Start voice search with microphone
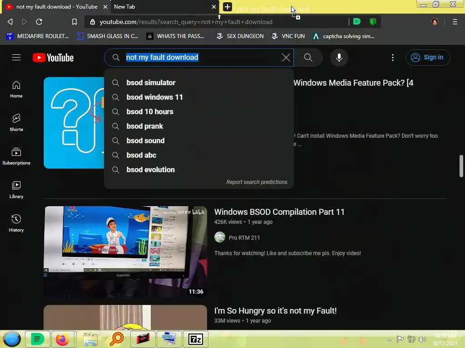The image size is (465, 348). 339,58
